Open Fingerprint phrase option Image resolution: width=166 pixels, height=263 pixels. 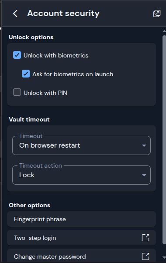[x=81, y=219]
